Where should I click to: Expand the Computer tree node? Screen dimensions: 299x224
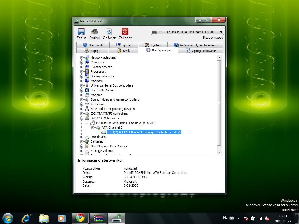82,62
